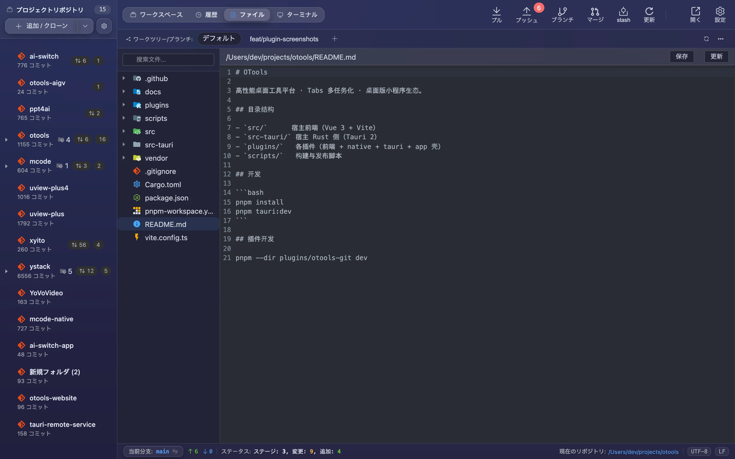The image size is (735, 459).
Task: Click the gear icon beside 追加 / クローン
Action: (104, 26)
